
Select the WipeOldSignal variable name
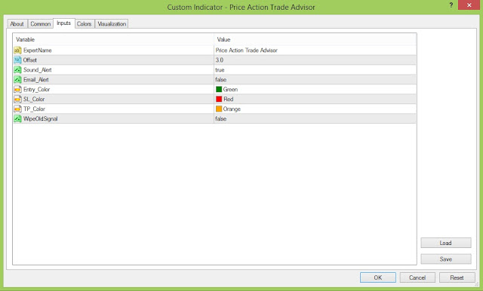pyautogui.click(x=40, y=119)
